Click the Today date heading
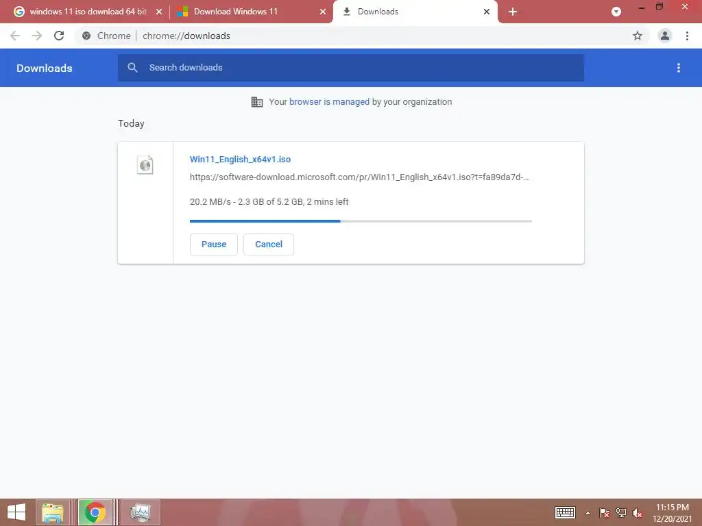 pos(131,123)
